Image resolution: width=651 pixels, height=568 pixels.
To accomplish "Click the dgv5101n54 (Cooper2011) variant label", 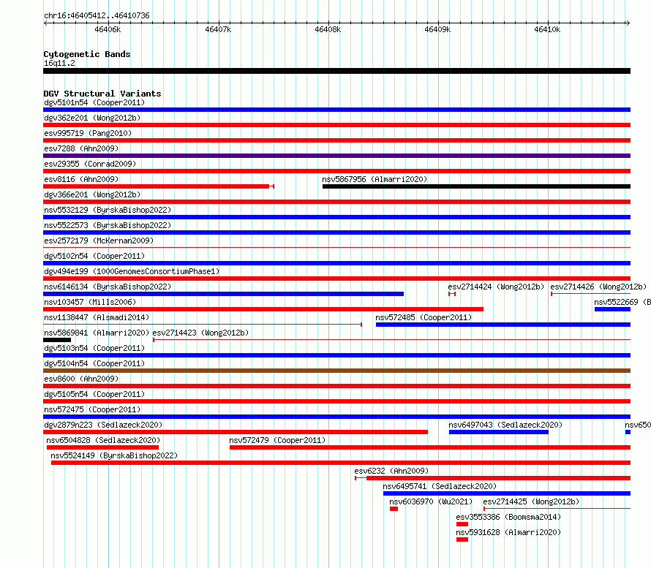I will 94,102.
